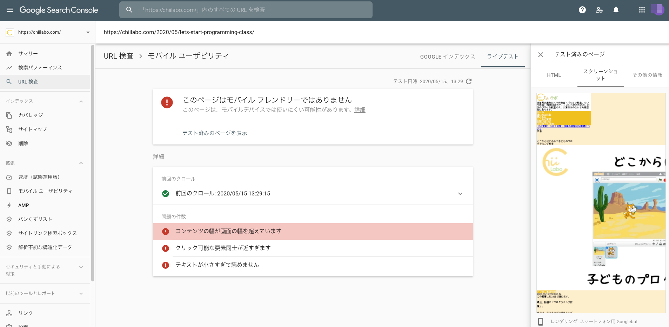Switch to the HTML tab
The image size is (669, 327).
[554, 75]
